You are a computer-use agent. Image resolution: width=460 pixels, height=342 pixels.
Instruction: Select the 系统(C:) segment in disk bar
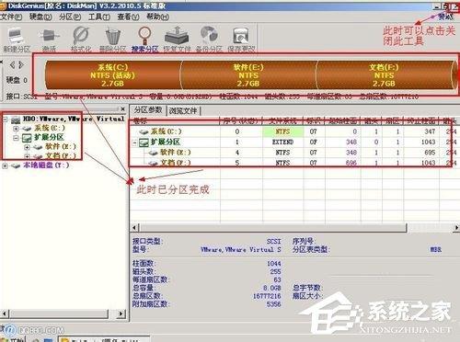point(113,75)
